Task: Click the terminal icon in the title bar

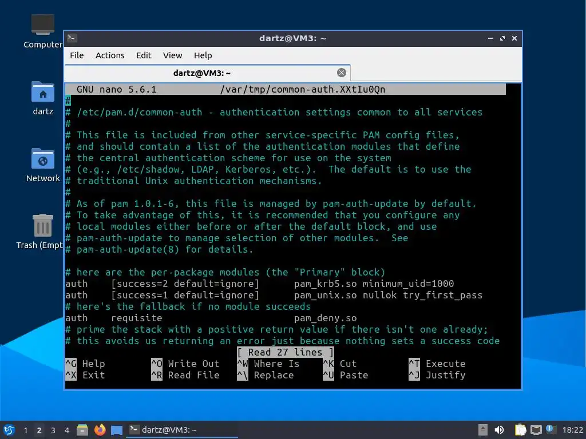Action: click(72, 38)
